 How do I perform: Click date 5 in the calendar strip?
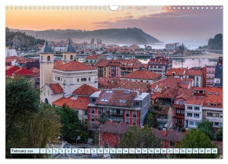coord(68,151)
